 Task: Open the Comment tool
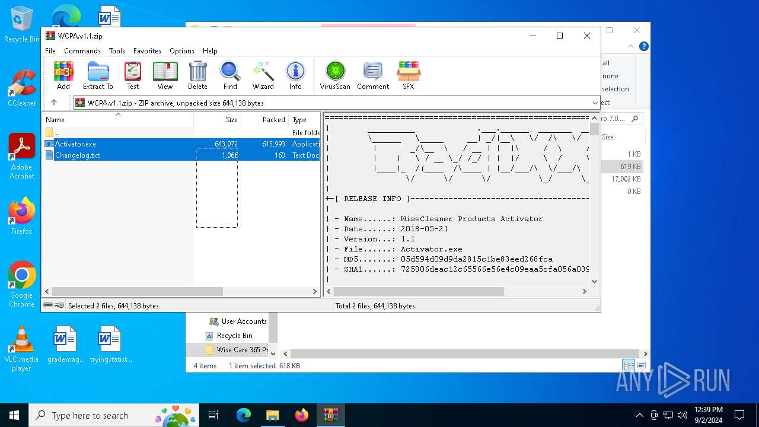pos(373,75)
